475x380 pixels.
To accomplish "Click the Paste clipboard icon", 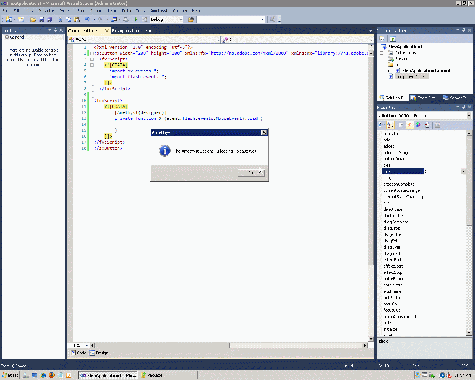I will pyautogui.click(x=77, y=19).
